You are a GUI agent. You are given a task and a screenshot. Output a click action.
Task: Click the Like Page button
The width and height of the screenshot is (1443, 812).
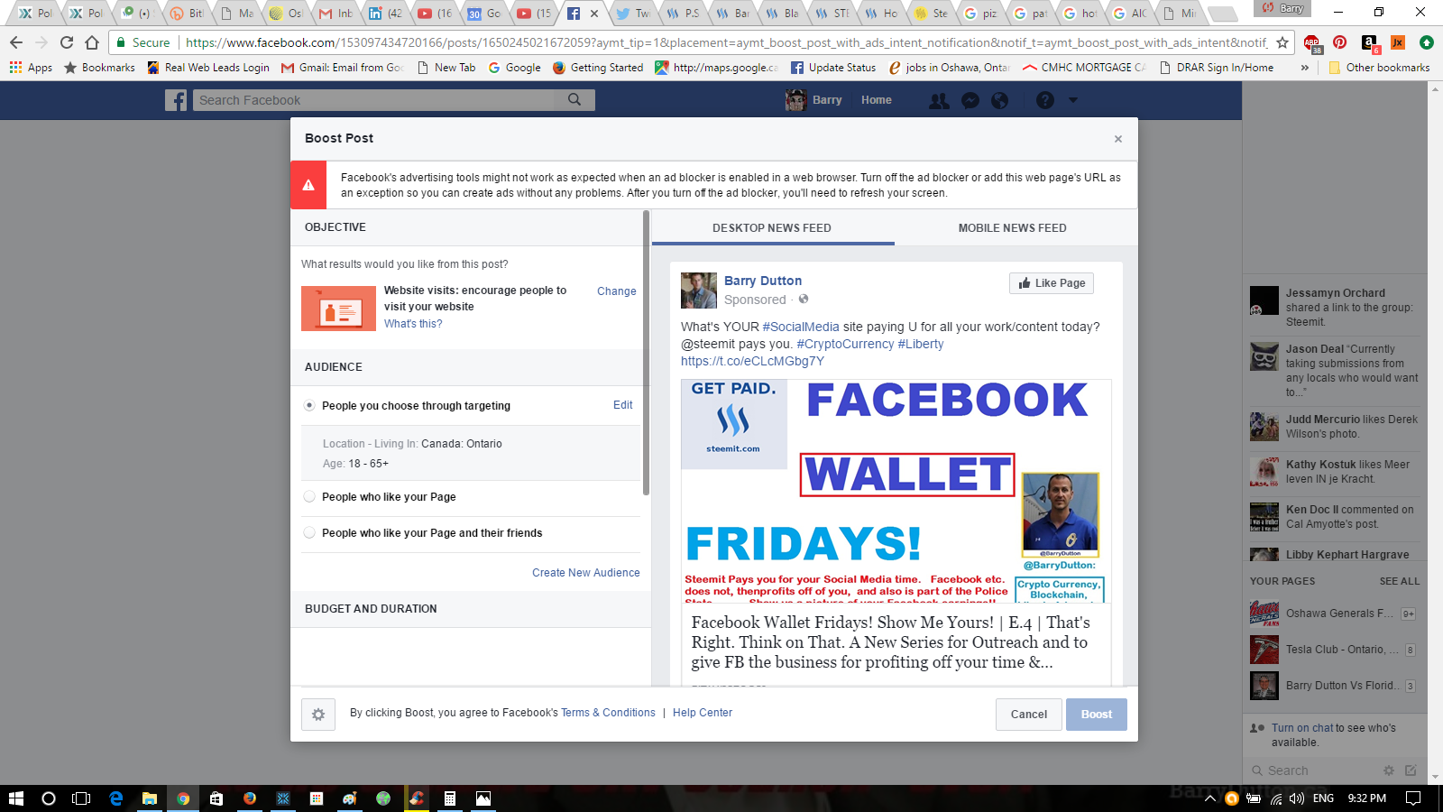click(x=1052, y=283)
